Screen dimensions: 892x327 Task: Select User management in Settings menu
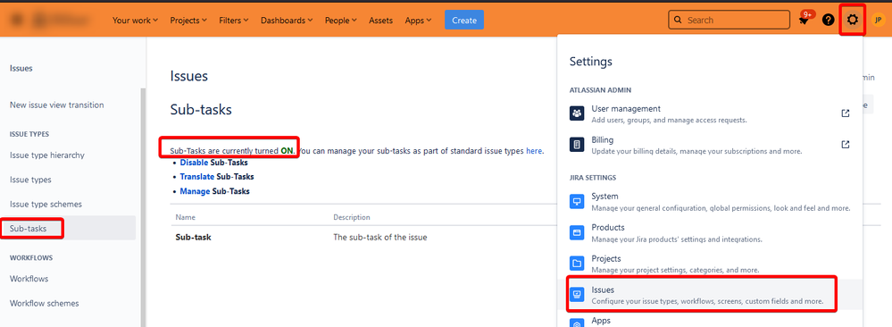point(709,114)
